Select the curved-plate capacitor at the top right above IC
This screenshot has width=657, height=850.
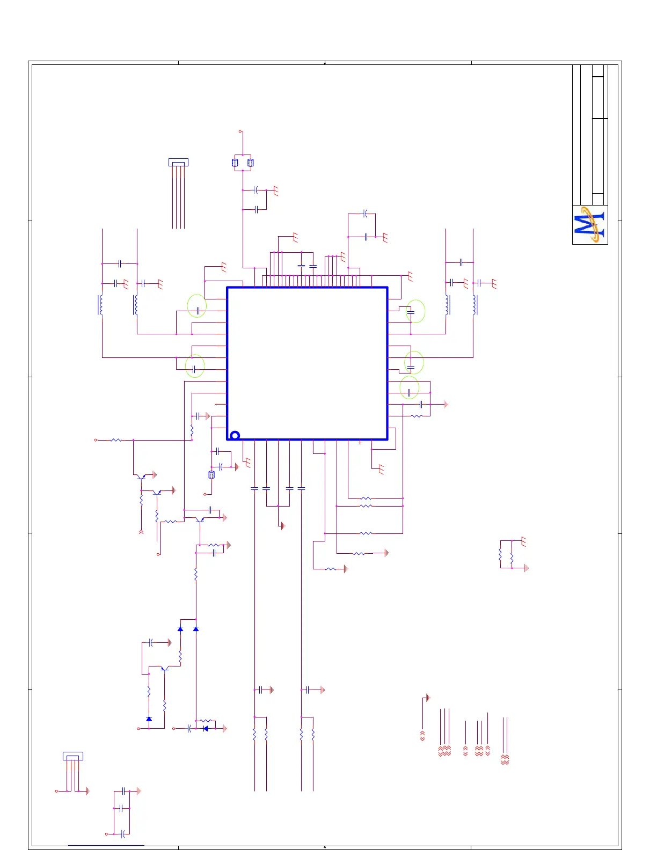tap(365, 214)
